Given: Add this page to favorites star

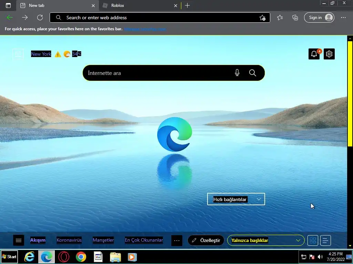Looking at the screenshot, I should coord(262,18).
